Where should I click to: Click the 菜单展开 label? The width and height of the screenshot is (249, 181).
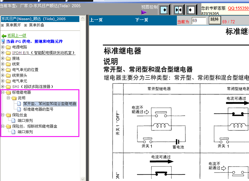coord(13,25)
